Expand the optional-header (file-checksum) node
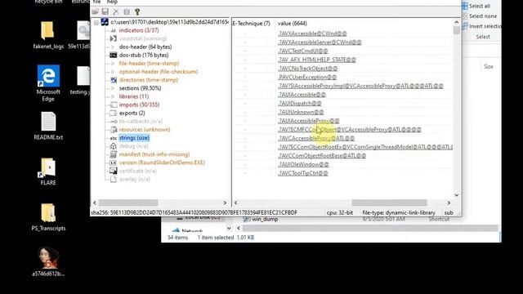 (113, 72)
